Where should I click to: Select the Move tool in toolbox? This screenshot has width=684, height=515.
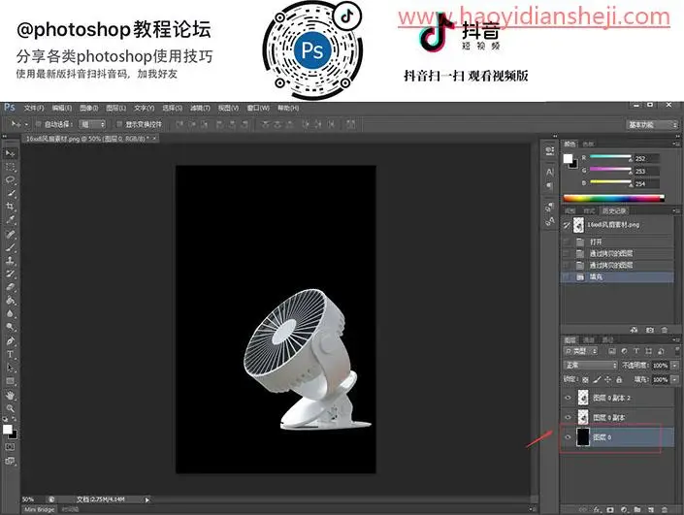coord(10,153)
